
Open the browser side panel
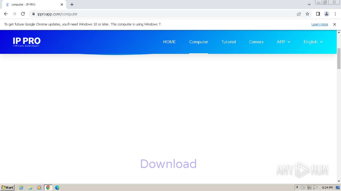318,14
